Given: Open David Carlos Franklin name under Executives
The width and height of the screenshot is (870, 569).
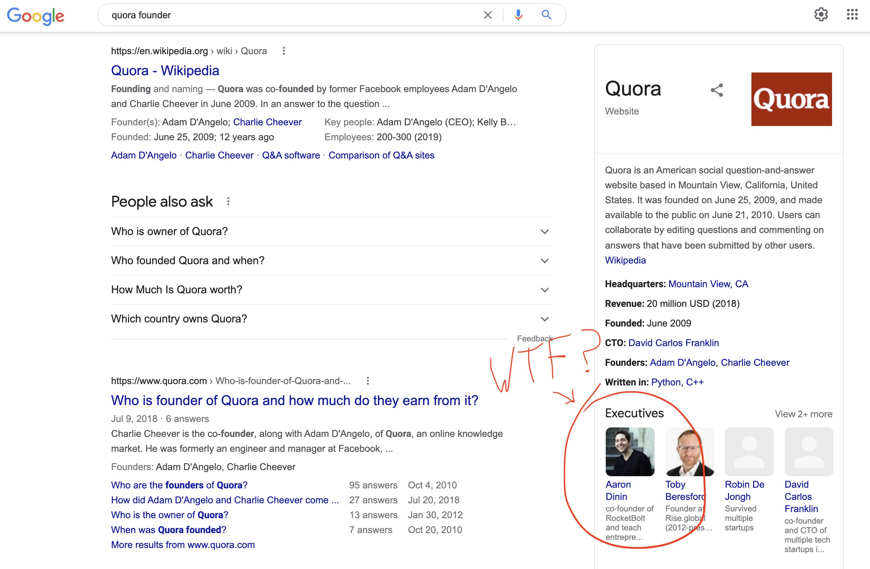Looking at the screenshot, I should coord(801,497).
